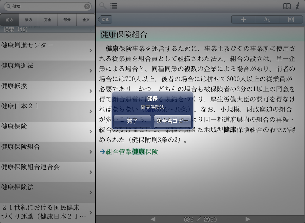Click the magnifier search icon in top toolbar
The image size is (305, 223).
pyautogui.click(x=103, y=6)
